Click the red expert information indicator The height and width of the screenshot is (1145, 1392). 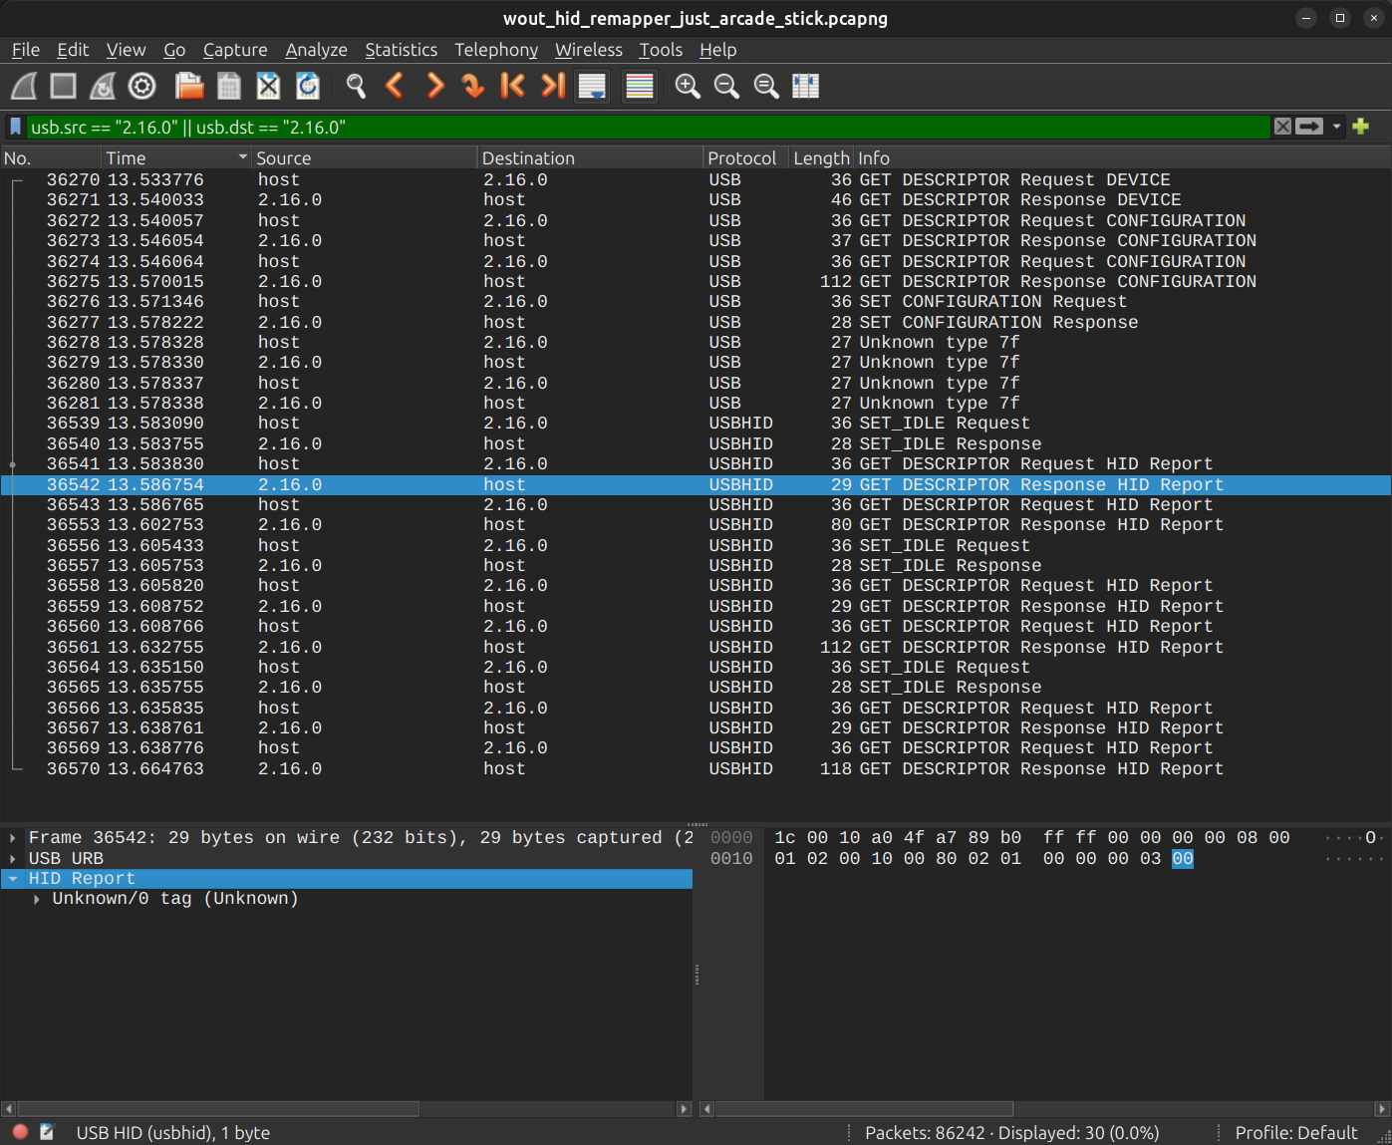[x=20, y=1132]
